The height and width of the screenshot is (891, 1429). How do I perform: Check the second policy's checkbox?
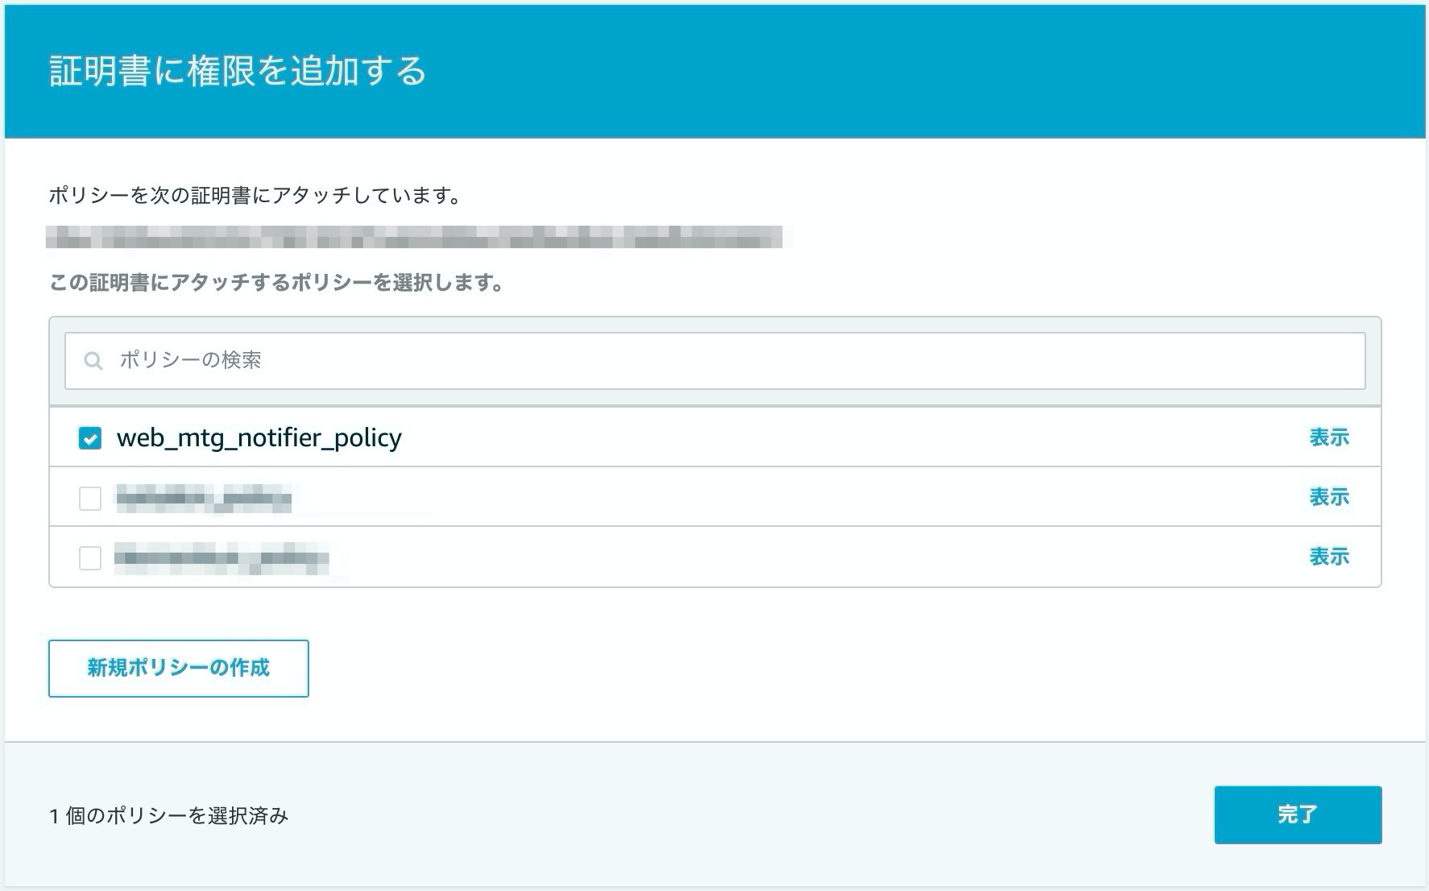pyautogui.click(x=90, y=497)
